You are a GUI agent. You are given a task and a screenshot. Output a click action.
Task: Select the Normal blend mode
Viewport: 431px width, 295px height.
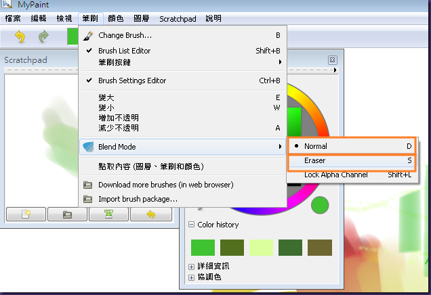(x=352, y=146)
